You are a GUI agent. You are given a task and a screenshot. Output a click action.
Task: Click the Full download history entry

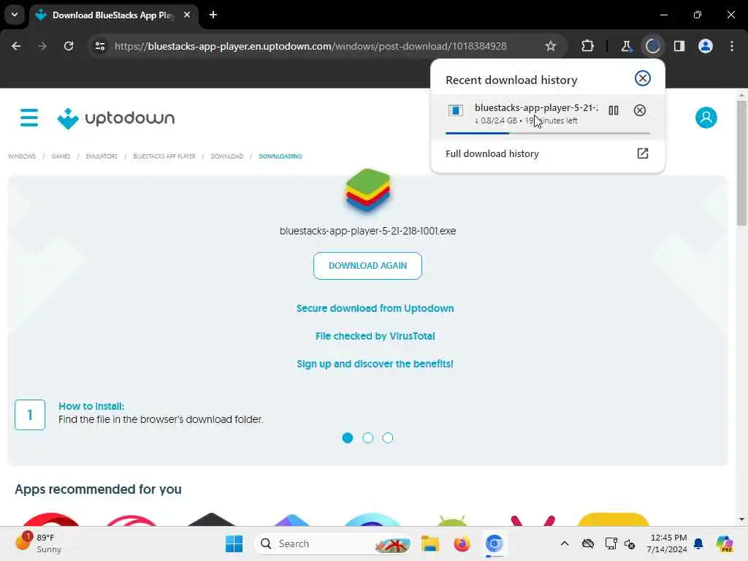[x=547, y=153]
